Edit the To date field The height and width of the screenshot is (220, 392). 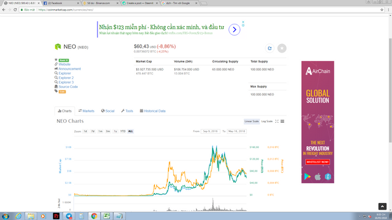pyautogui.click(x=236, y=131)
